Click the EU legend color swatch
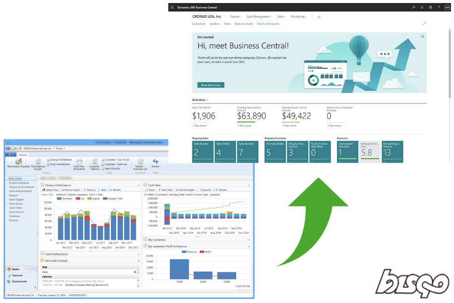Viewport: 454px width, 303px height. 78,198
